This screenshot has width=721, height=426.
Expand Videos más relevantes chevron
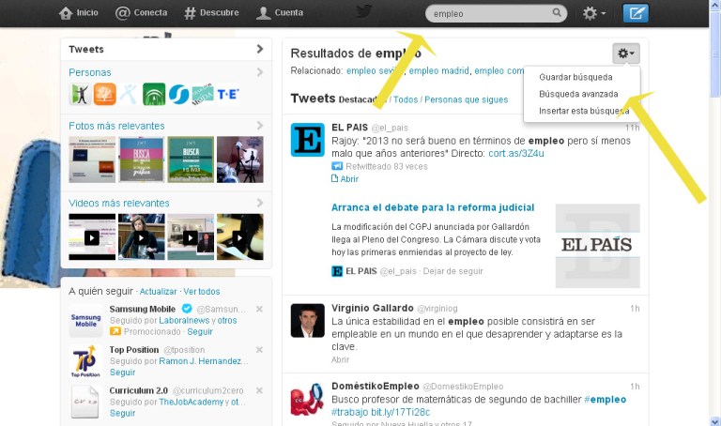point(260,203)
